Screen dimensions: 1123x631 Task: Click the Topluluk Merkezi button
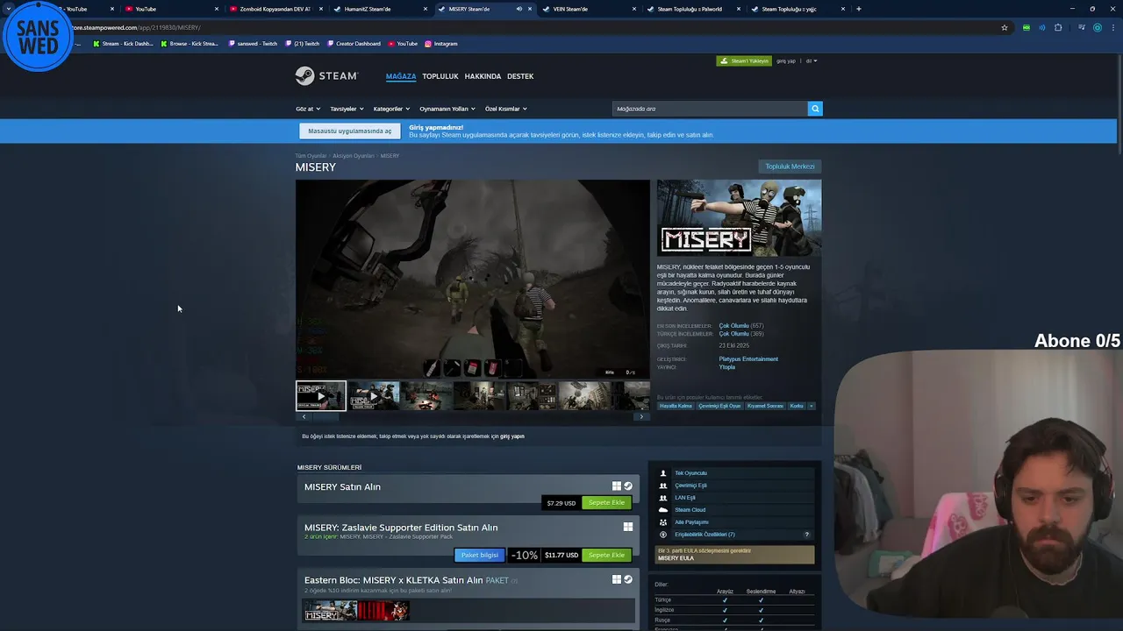point(790,167)
